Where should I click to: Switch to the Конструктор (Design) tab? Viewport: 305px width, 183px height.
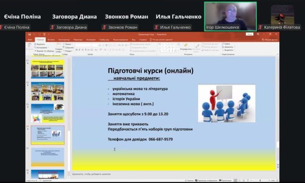(64, 39)
